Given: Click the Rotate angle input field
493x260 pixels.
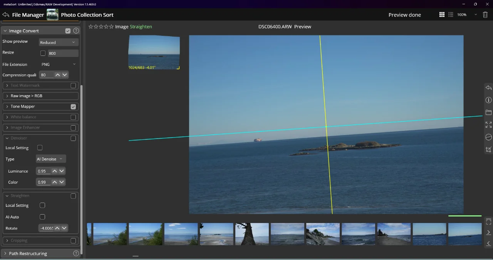Looking at the screenshot, I should [46, 228].
